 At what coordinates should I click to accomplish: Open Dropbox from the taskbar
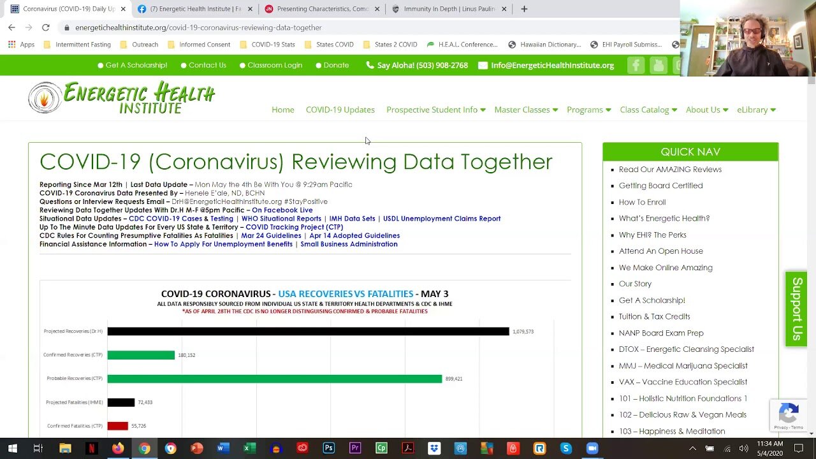tap(434, 448)
